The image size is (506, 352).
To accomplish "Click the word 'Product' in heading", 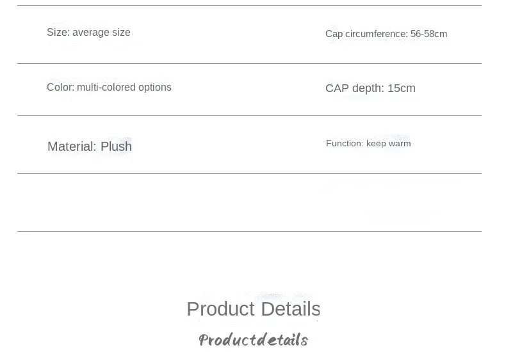I will pyautogui.click(x=221, y=309).
